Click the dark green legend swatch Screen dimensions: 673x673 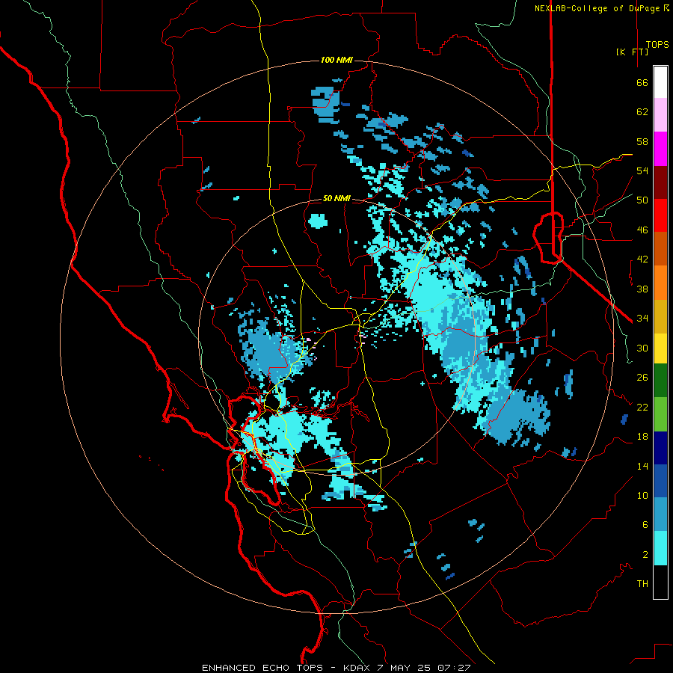click(660, 381)
